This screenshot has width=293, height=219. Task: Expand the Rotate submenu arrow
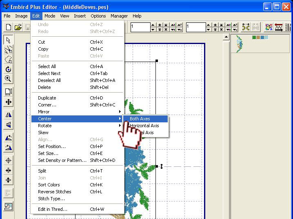point(120,126)
